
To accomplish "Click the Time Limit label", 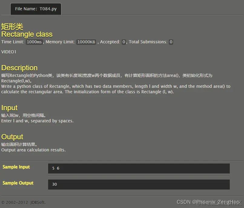I will [13, 42].
